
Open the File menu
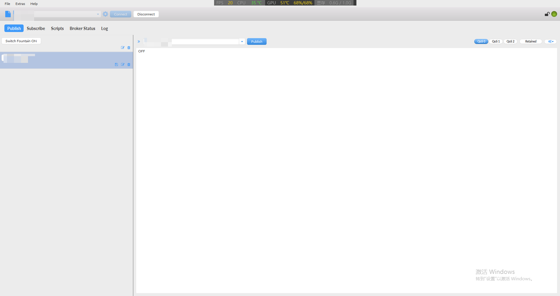tap(7, 4)
